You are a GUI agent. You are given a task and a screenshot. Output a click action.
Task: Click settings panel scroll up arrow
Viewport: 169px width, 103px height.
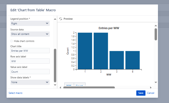point(55,19)
